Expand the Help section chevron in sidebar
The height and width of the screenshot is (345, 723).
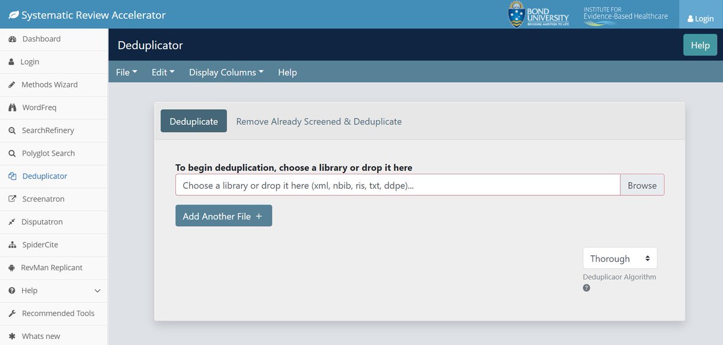[98, 291]
